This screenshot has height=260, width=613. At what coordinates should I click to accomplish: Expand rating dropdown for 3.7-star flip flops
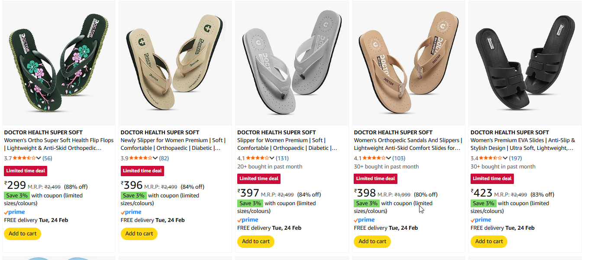pos(39,158)
